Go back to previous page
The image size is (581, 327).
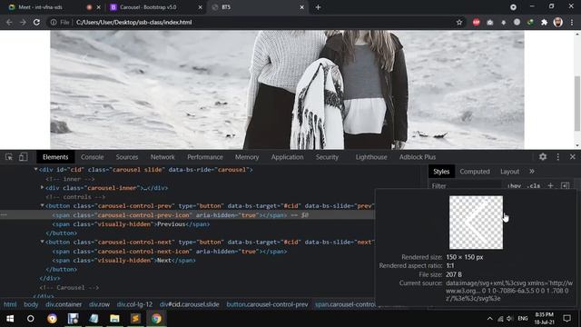click(x=9, y=22)
